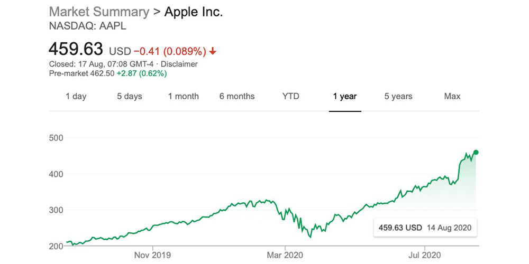This screenshot has width=529, height=264.
Task: Switch to the 5 days range
Action: coord(130,96)
